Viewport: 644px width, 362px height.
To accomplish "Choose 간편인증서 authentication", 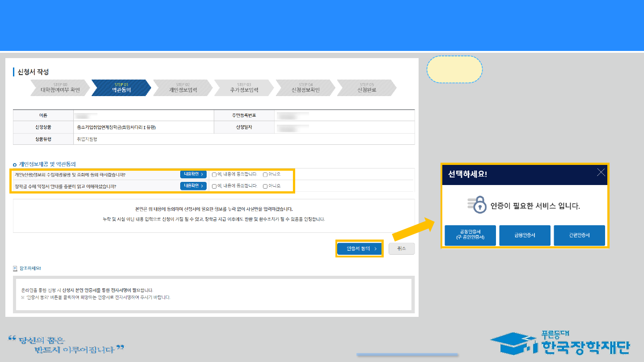I will click(x=579, y=235).
